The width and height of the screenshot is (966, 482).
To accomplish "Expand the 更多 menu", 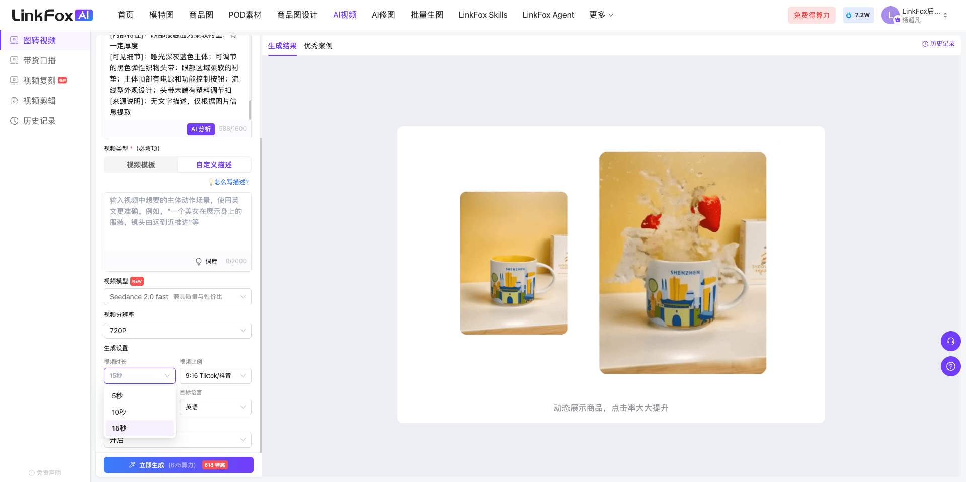I will [x=601, y=15].
